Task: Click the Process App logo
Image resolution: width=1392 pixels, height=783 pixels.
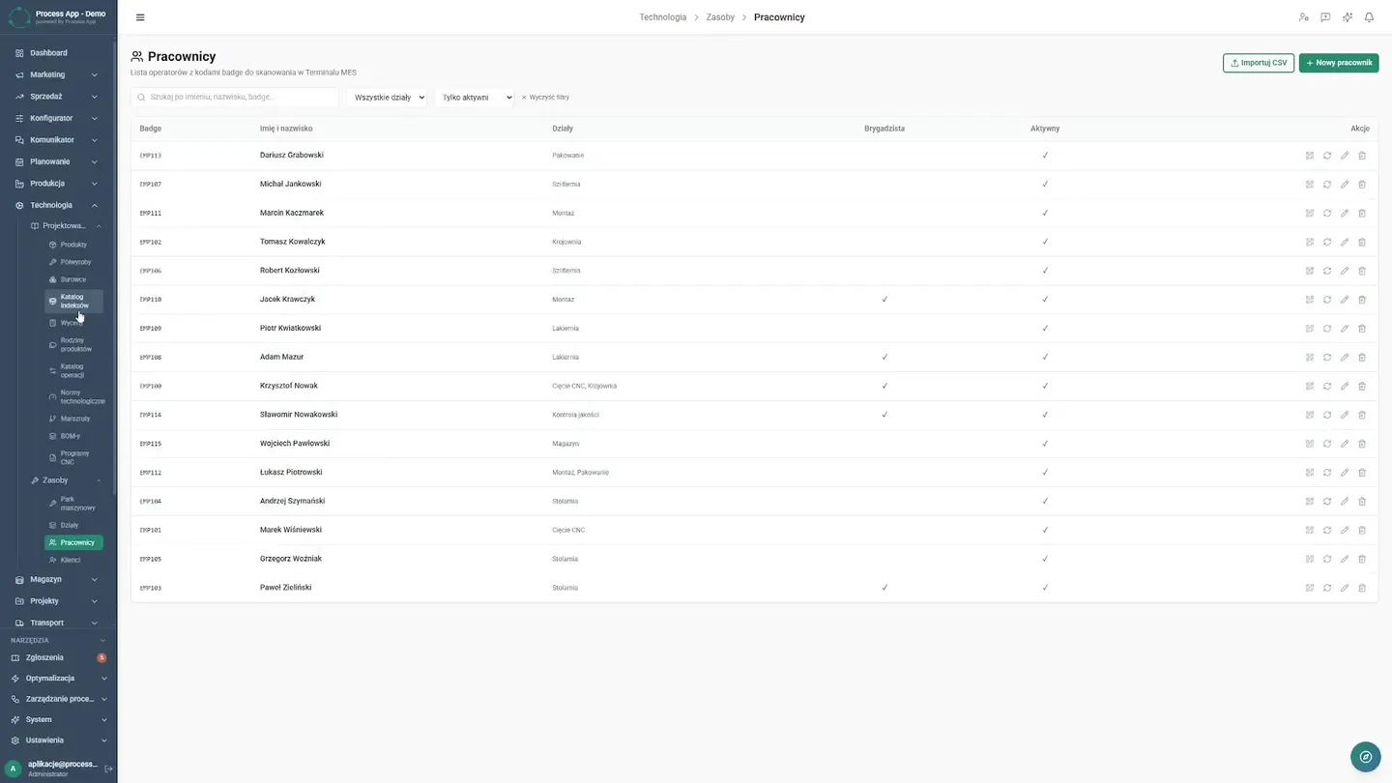Action: tap(18, 16)
